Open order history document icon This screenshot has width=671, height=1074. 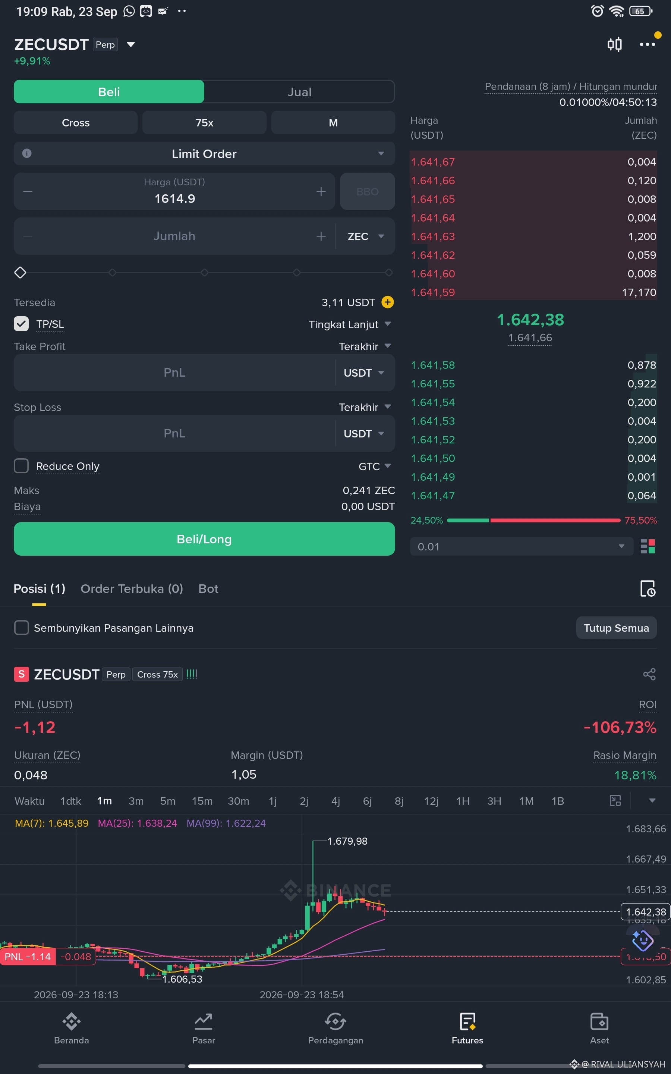648,588
